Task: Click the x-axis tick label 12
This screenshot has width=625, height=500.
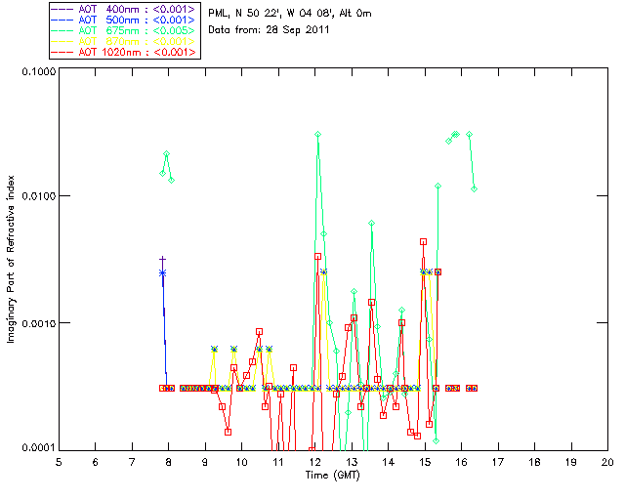Action: click(x=314, y=462)
